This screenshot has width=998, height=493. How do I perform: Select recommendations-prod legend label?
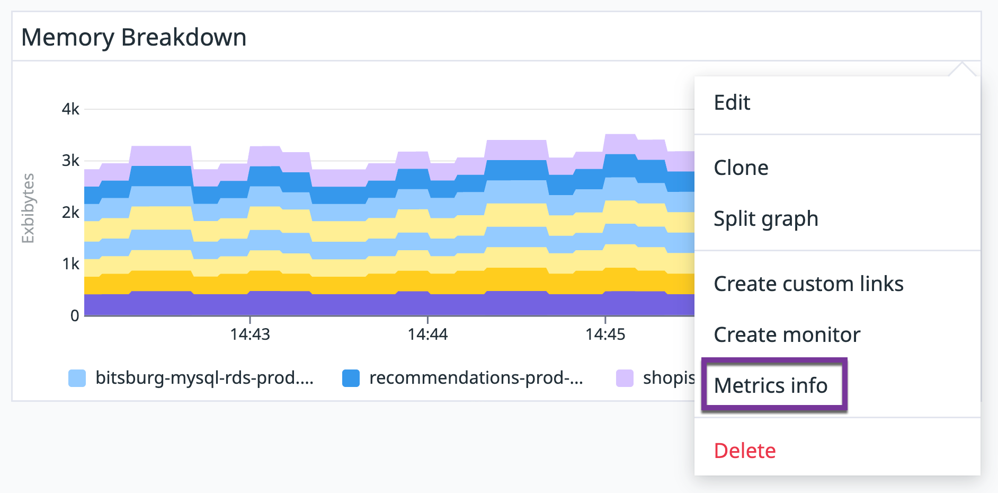coord(476,378)
